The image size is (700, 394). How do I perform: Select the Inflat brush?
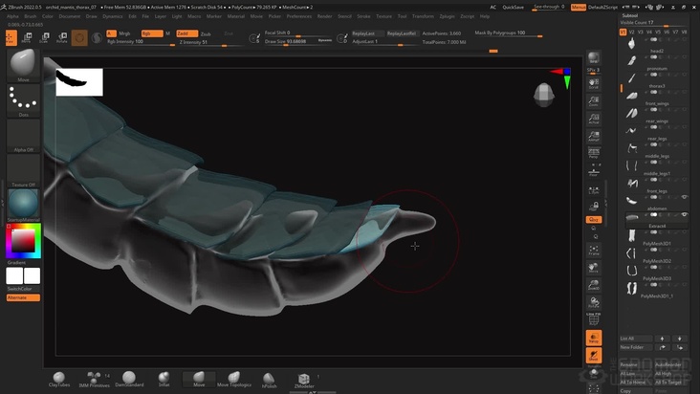coord(164,379)
